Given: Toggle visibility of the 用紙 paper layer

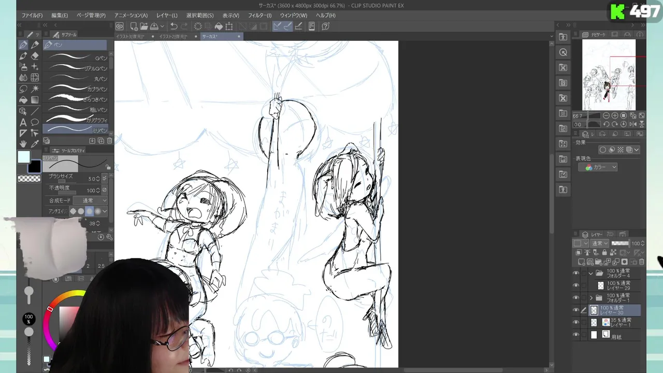Looking at the screenshot, I should click(x=576, y=335).
